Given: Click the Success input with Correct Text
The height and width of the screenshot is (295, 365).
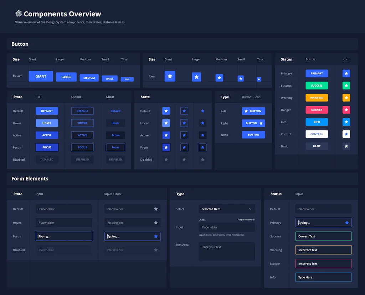Looking at the screenshot, I should click(323, 236).
